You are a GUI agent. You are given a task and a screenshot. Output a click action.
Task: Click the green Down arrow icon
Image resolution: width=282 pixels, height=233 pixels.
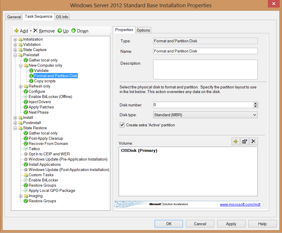[x=73, y=31]
